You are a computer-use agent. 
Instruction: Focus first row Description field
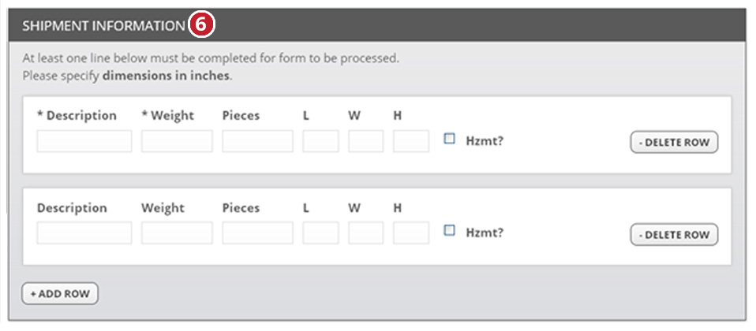(x=84, y=141)
